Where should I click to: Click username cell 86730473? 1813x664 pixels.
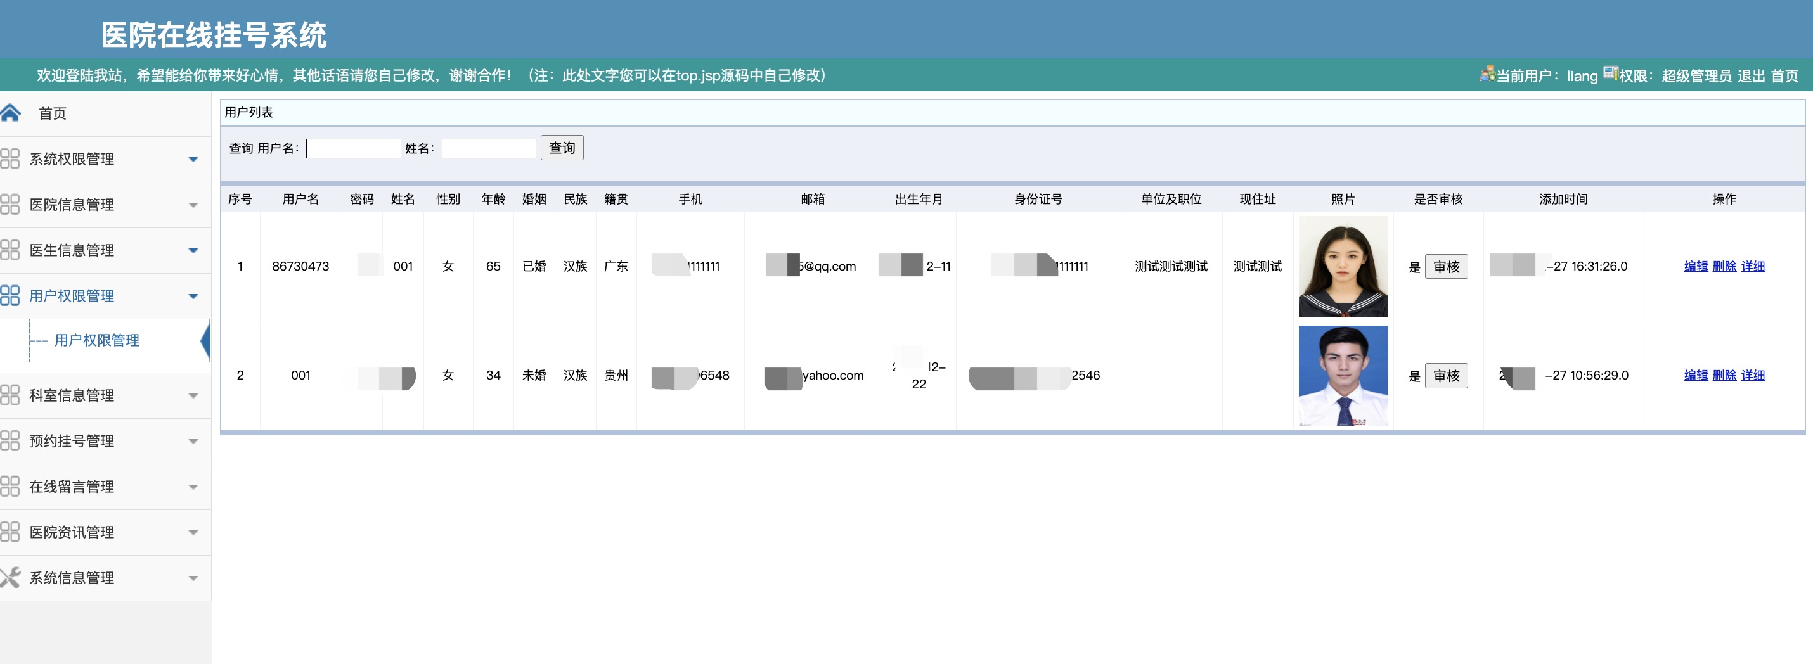tap(300, 267)
